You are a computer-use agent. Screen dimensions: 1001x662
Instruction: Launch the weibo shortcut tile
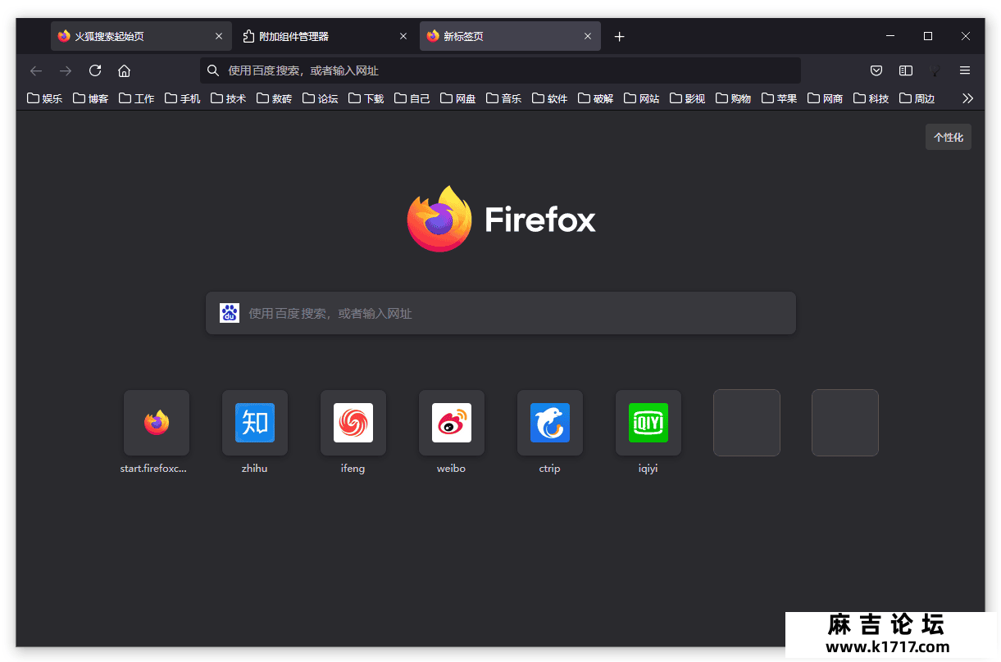pyautogui.click(x=452, y=423)
